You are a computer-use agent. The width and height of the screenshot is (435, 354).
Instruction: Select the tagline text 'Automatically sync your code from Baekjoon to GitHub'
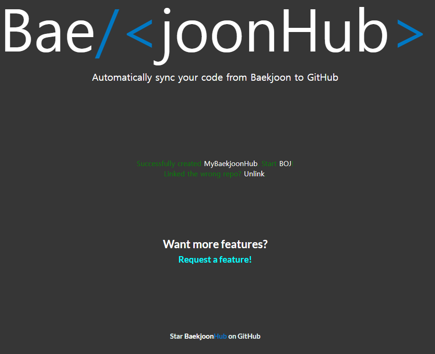[215, 77]
